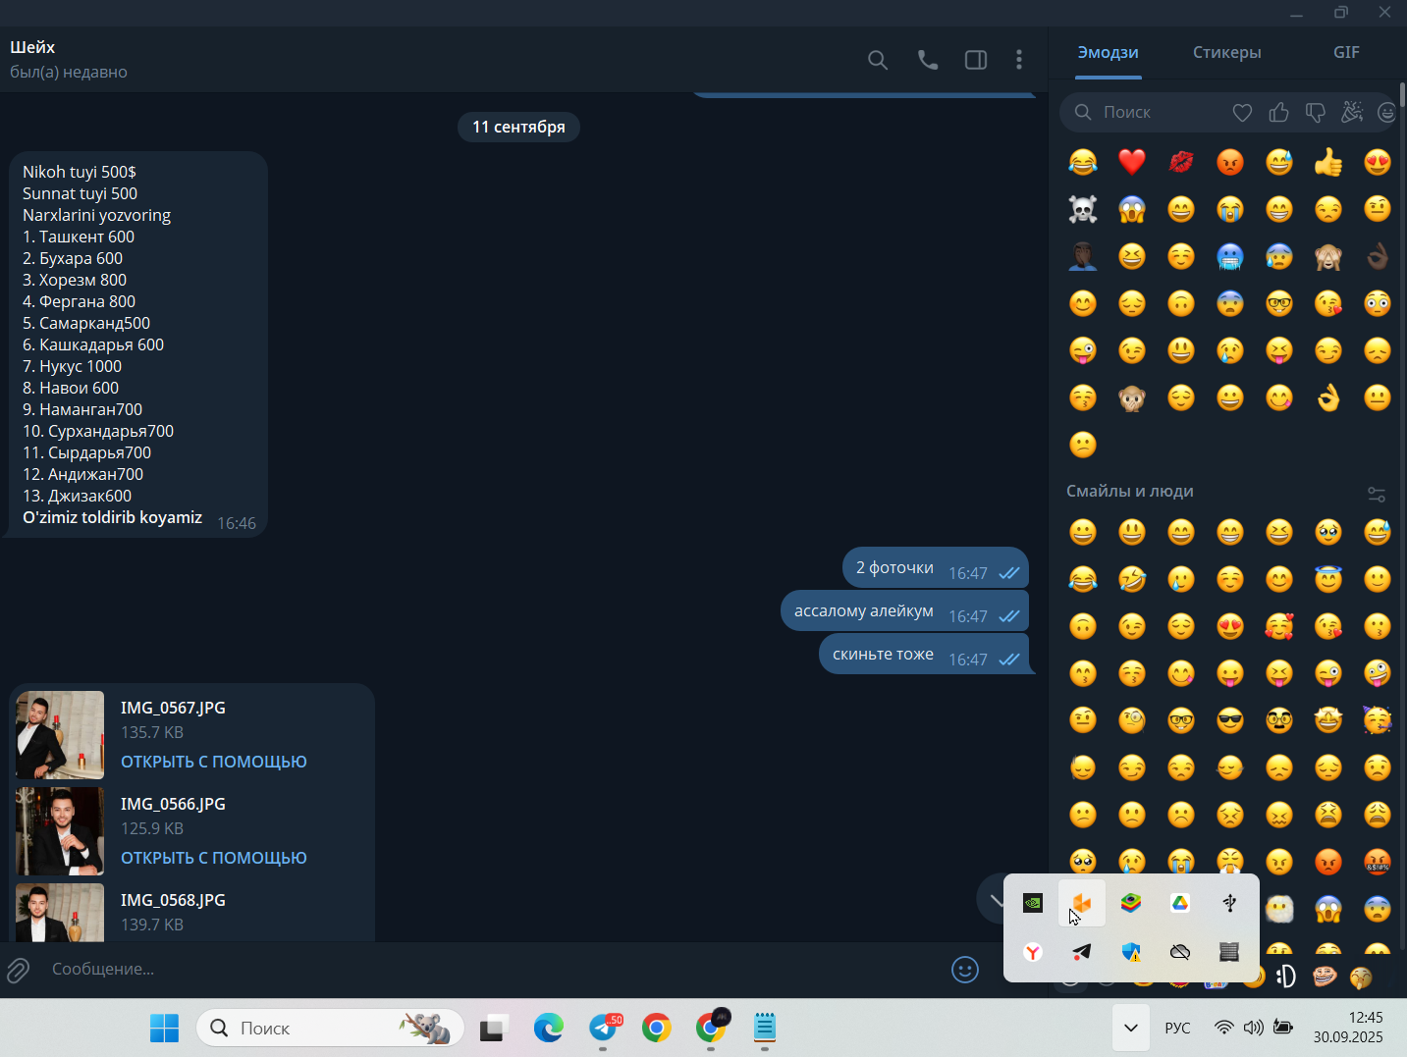Focus the emoji Поиск search field
The height and width of the screenshot is (1057, 1407).
(1144, 112)
